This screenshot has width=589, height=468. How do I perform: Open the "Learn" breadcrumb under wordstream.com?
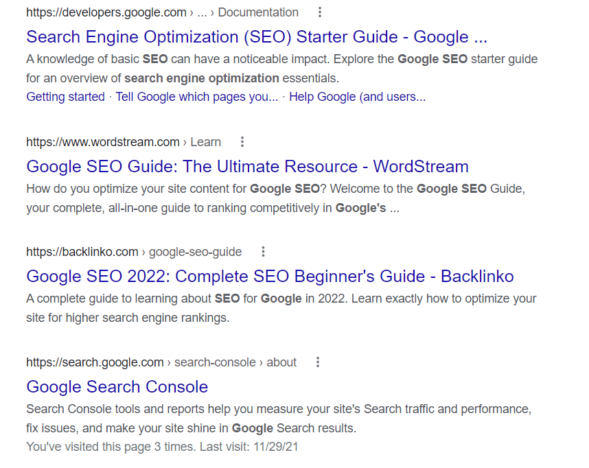[205, 141]
